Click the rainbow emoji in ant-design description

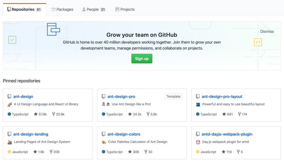10,104
